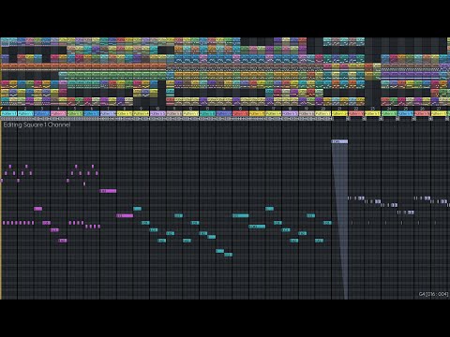
Task: Select the lowest teal note in bar 14
Action: tap(229, 255)
